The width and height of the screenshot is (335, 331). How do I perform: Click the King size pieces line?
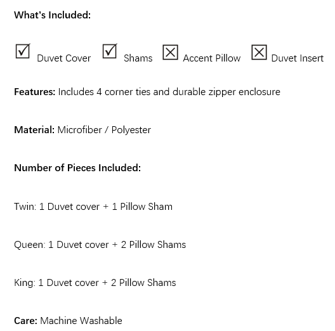95,283
